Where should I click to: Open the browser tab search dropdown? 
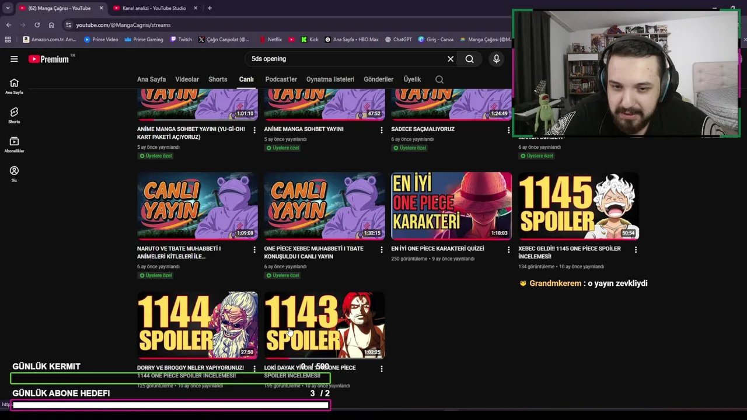coord(8,8)
